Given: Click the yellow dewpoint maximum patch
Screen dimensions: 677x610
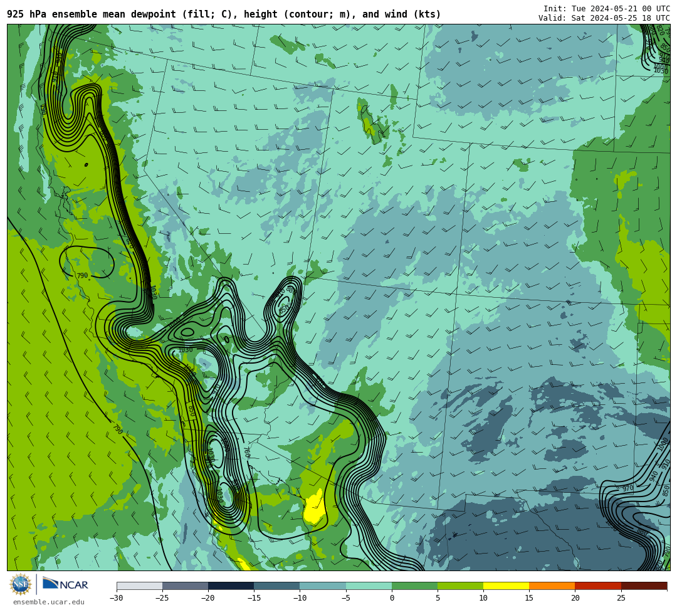Looking at the screenshot, I should click(314, 508).
